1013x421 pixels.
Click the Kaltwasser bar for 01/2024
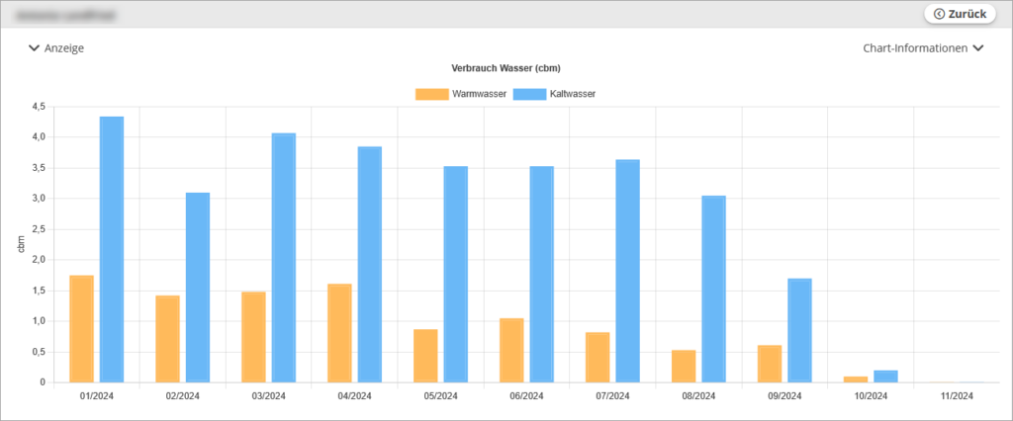click(112, 249)
